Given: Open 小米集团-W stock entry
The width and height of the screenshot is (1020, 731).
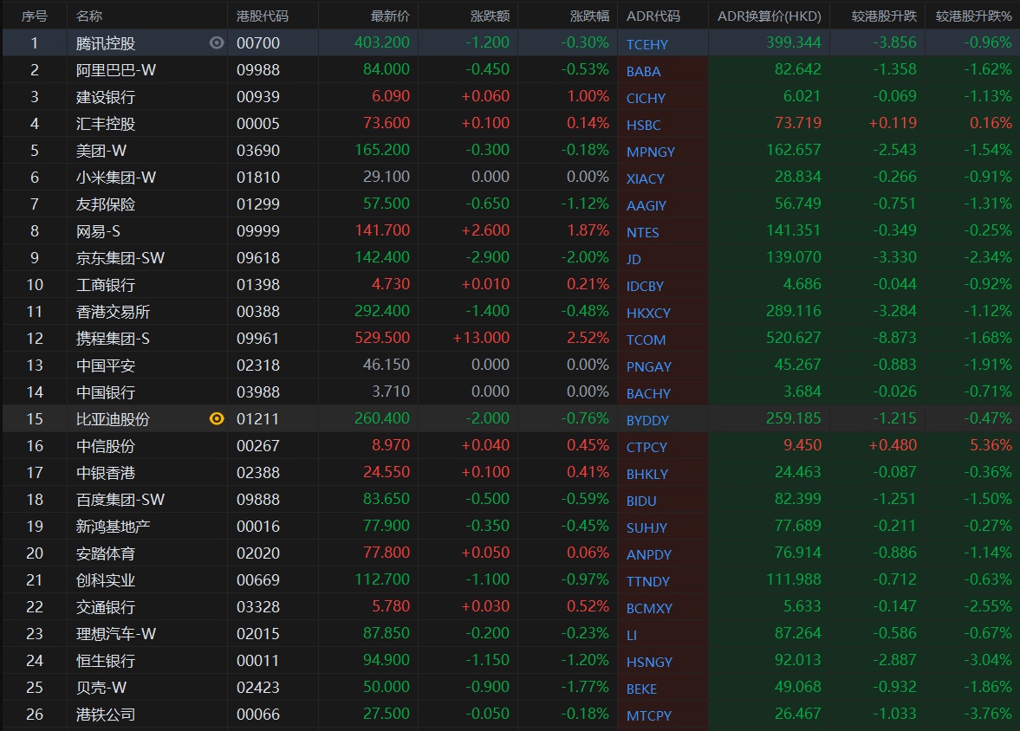Looking at the screenshot, I should click(x=116, y=177).
